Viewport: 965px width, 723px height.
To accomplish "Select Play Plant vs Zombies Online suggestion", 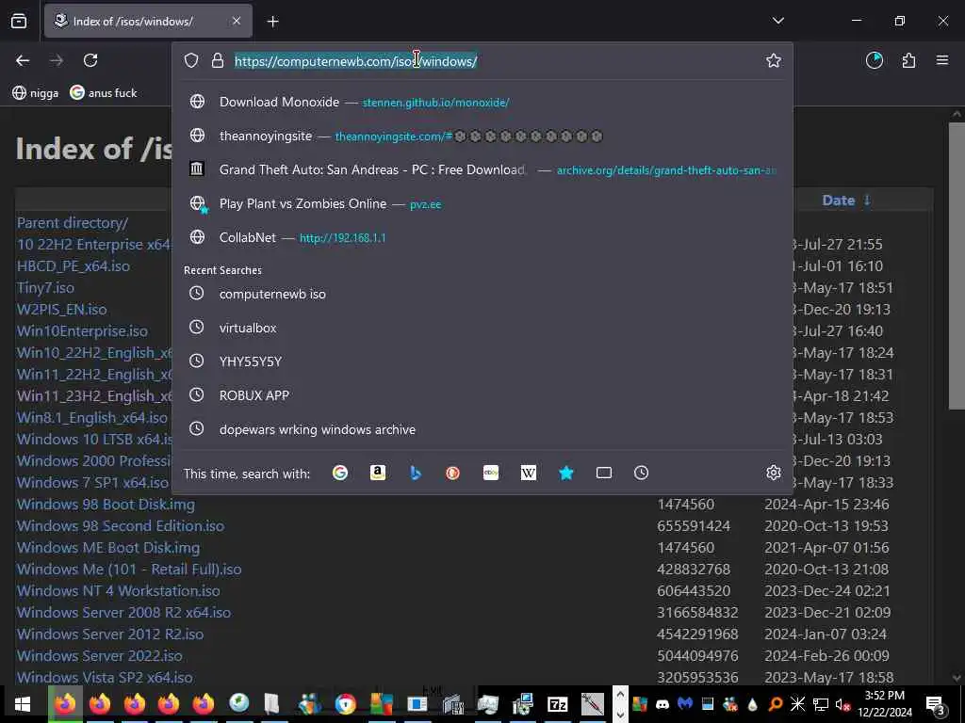I will (482, 203).
